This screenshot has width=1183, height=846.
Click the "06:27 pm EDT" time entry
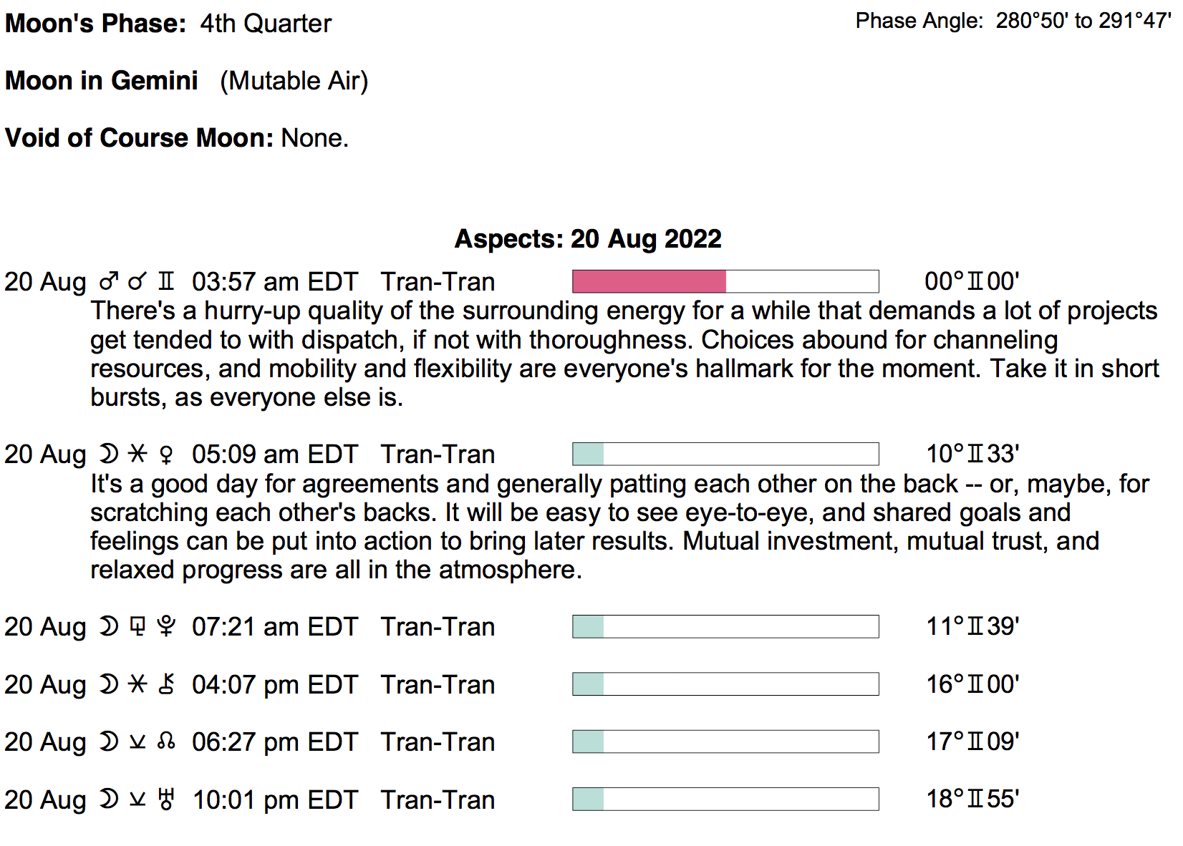(275, 742)
